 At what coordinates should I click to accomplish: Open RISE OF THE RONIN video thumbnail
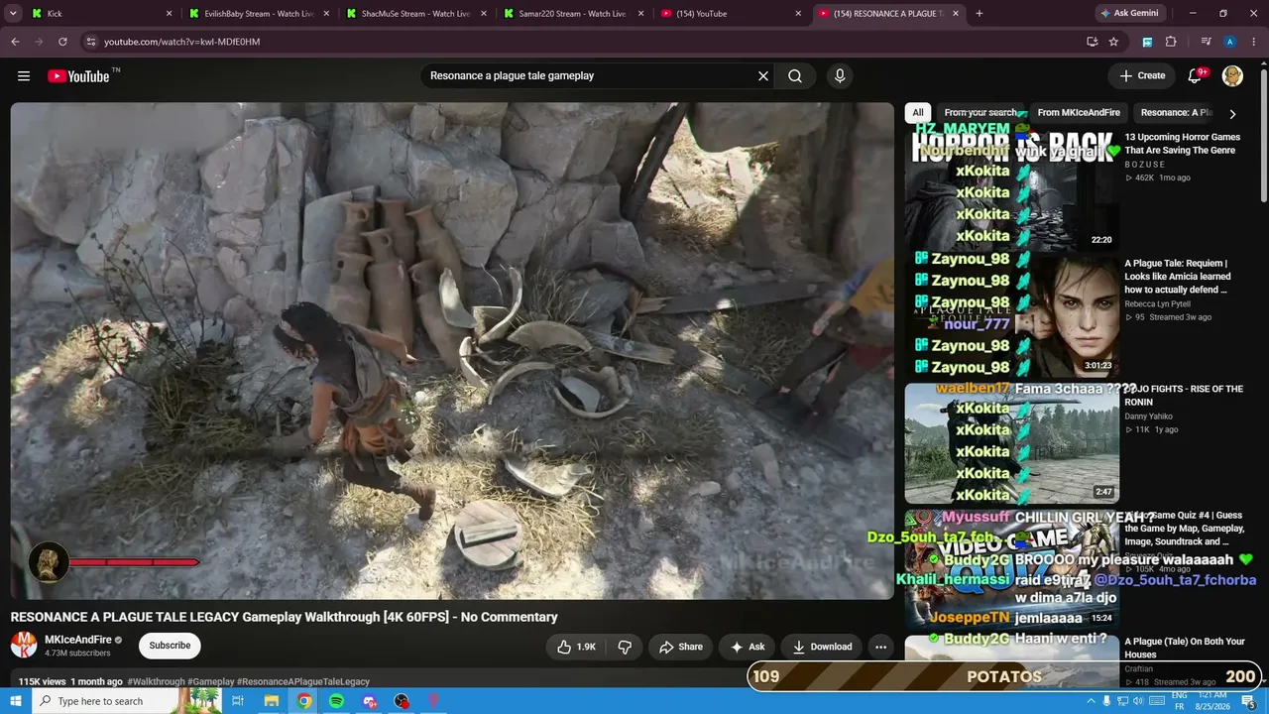(1012, 442)
